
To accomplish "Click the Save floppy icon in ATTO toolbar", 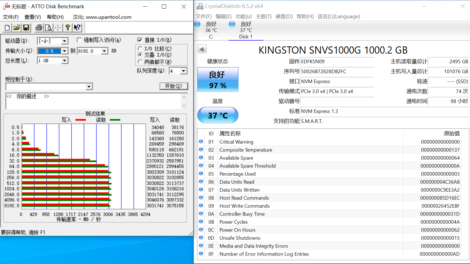I will (x=26, y=27).
